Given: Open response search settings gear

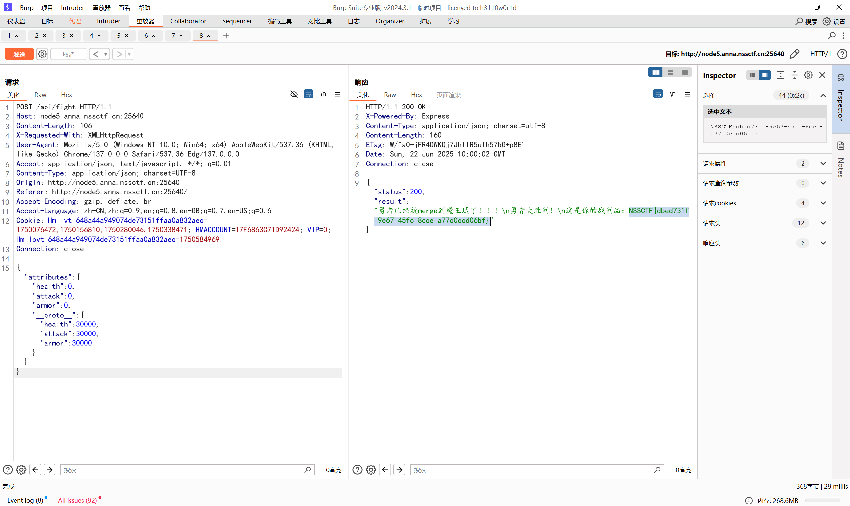Looking at the screenshot, I should (x=371, y=470).
